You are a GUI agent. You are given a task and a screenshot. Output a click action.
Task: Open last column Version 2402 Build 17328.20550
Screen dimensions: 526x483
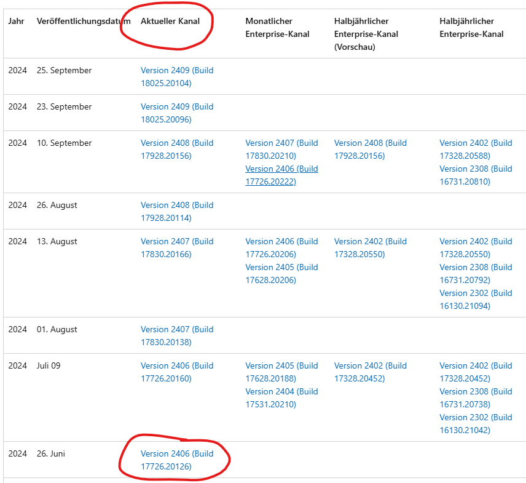476,247
